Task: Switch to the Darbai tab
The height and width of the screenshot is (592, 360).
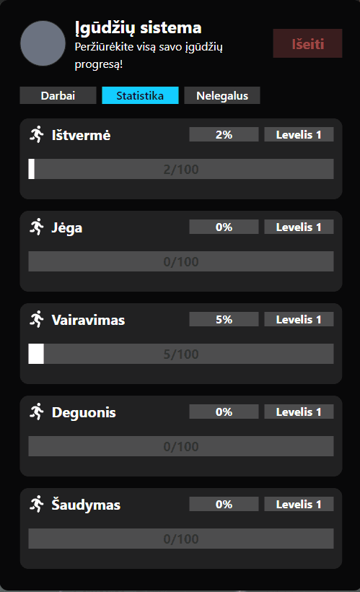Action: (58, 95)
